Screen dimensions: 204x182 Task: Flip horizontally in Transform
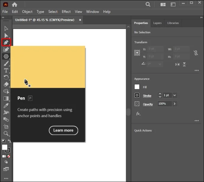click(177, 64)
